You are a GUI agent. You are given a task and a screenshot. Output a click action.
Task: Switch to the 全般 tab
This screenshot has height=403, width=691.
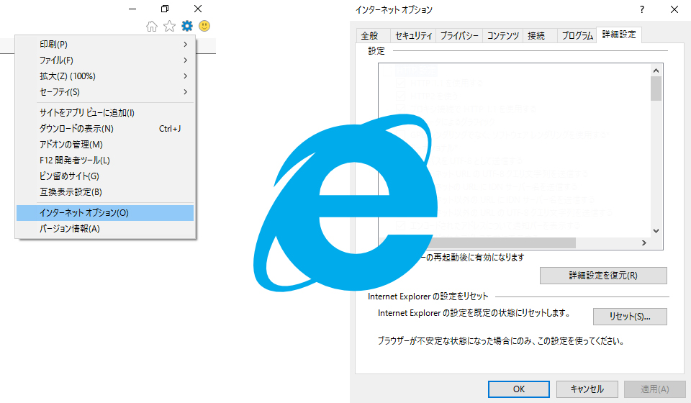(373, 36)
